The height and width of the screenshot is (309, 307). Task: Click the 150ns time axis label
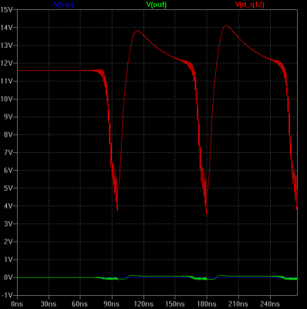coord(175,304)
